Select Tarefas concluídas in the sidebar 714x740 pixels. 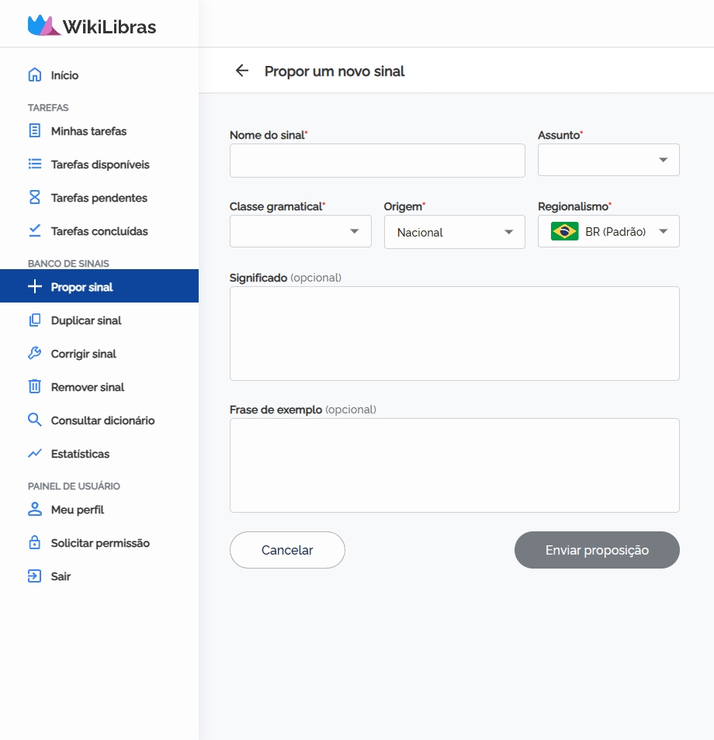99,231
